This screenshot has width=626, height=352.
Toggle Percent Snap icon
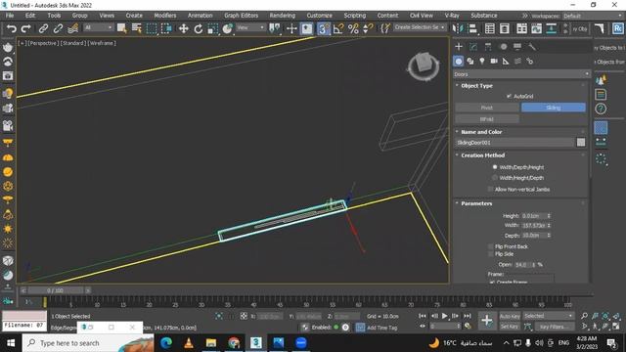[353, 28]
